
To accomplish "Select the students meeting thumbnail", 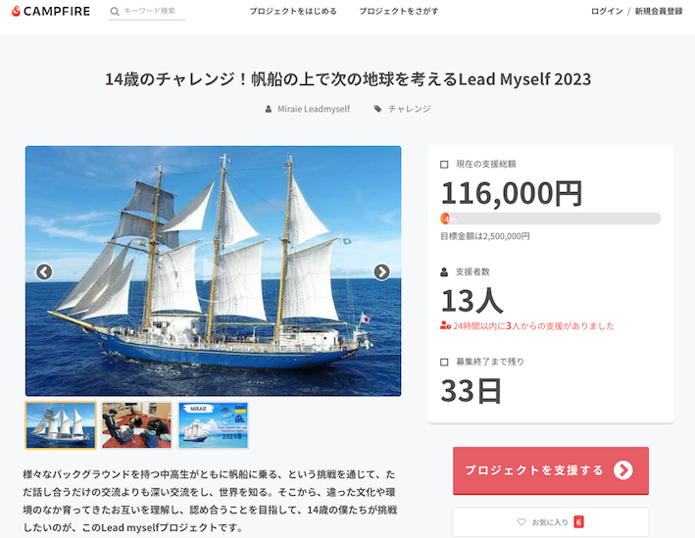I will pos(136,425).
